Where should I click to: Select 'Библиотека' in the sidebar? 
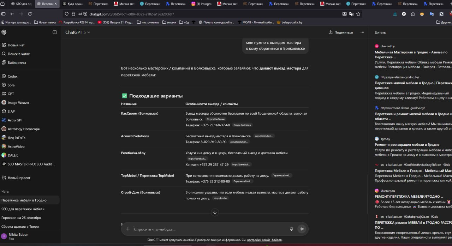coord(17,63)
